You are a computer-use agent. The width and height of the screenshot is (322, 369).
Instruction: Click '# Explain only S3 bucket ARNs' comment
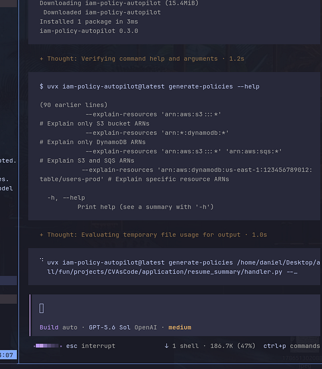(94, 123)
